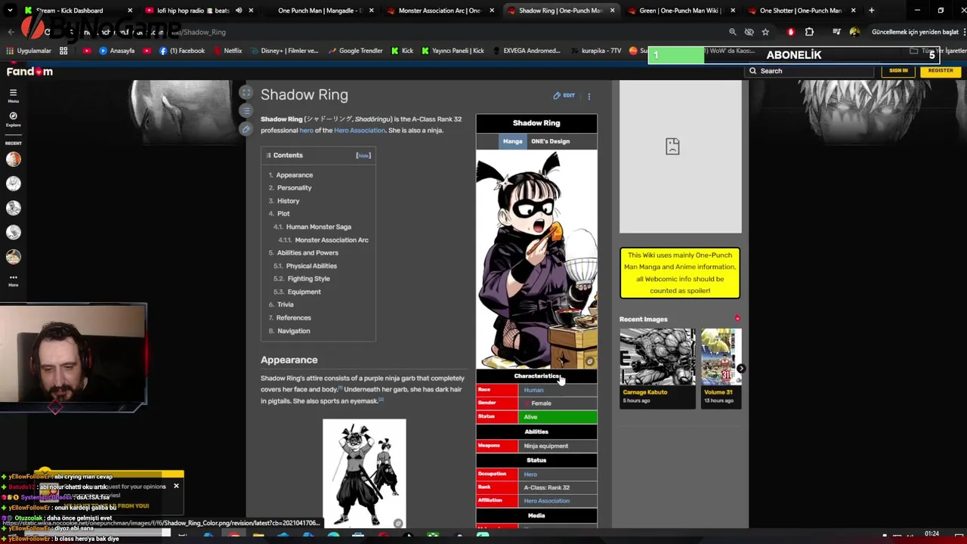Click the Search field on Fandom header

[x=808, y=71]
